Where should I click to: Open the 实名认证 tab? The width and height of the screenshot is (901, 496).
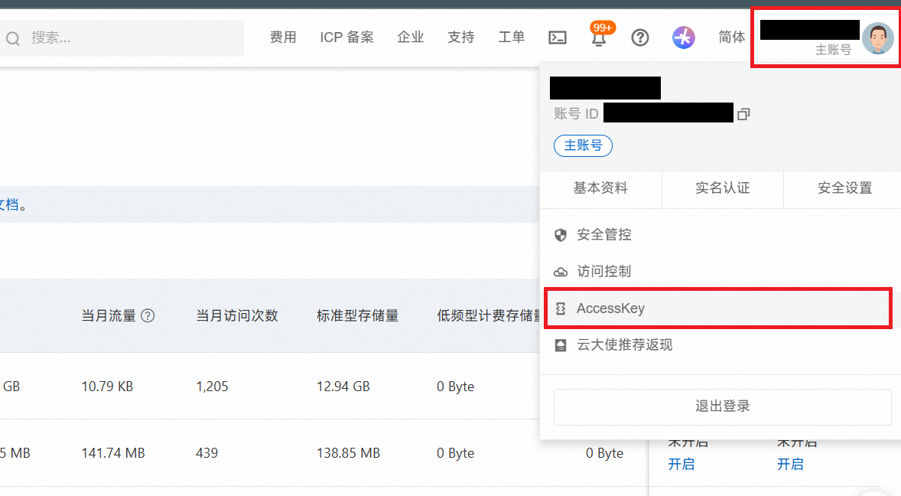click(x=722, y=188)
